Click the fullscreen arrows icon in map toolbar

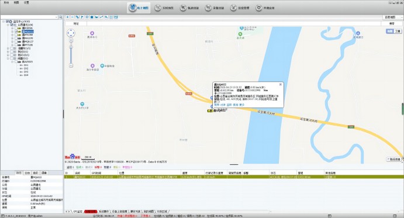point(111,17)
